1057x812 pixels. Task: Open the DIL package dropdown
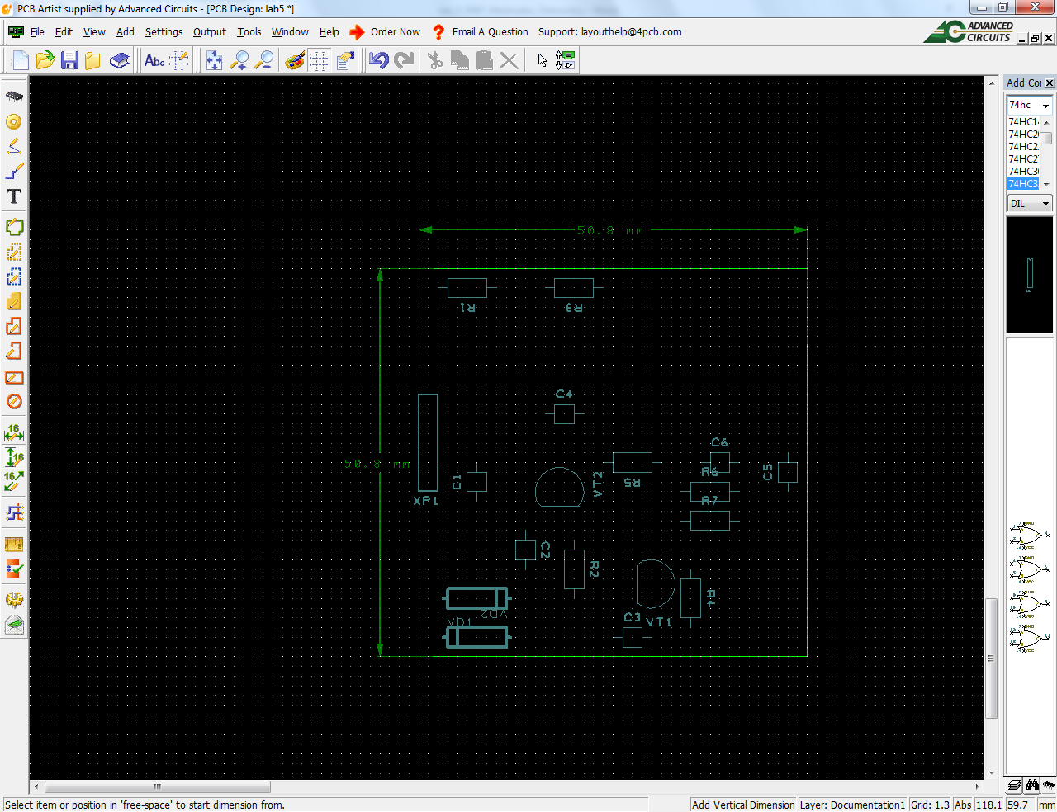1045,204
